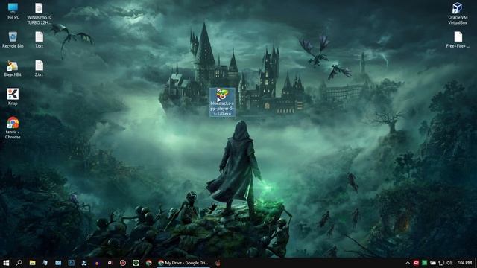Viewport: 477px width, 268px height.
Task: Open the This PC desktop icon
Action: point(13,12)
